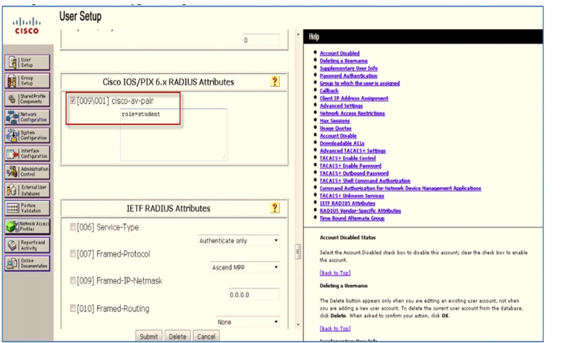576x343 pixels.
Task: Click the scroll up arrow of the setup pane
Action: tap(298, 34)
